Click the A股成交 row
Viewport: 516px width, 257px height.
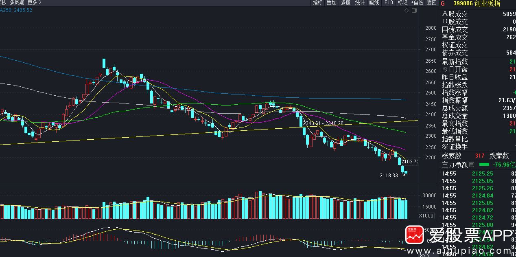[x=478, y=14]
